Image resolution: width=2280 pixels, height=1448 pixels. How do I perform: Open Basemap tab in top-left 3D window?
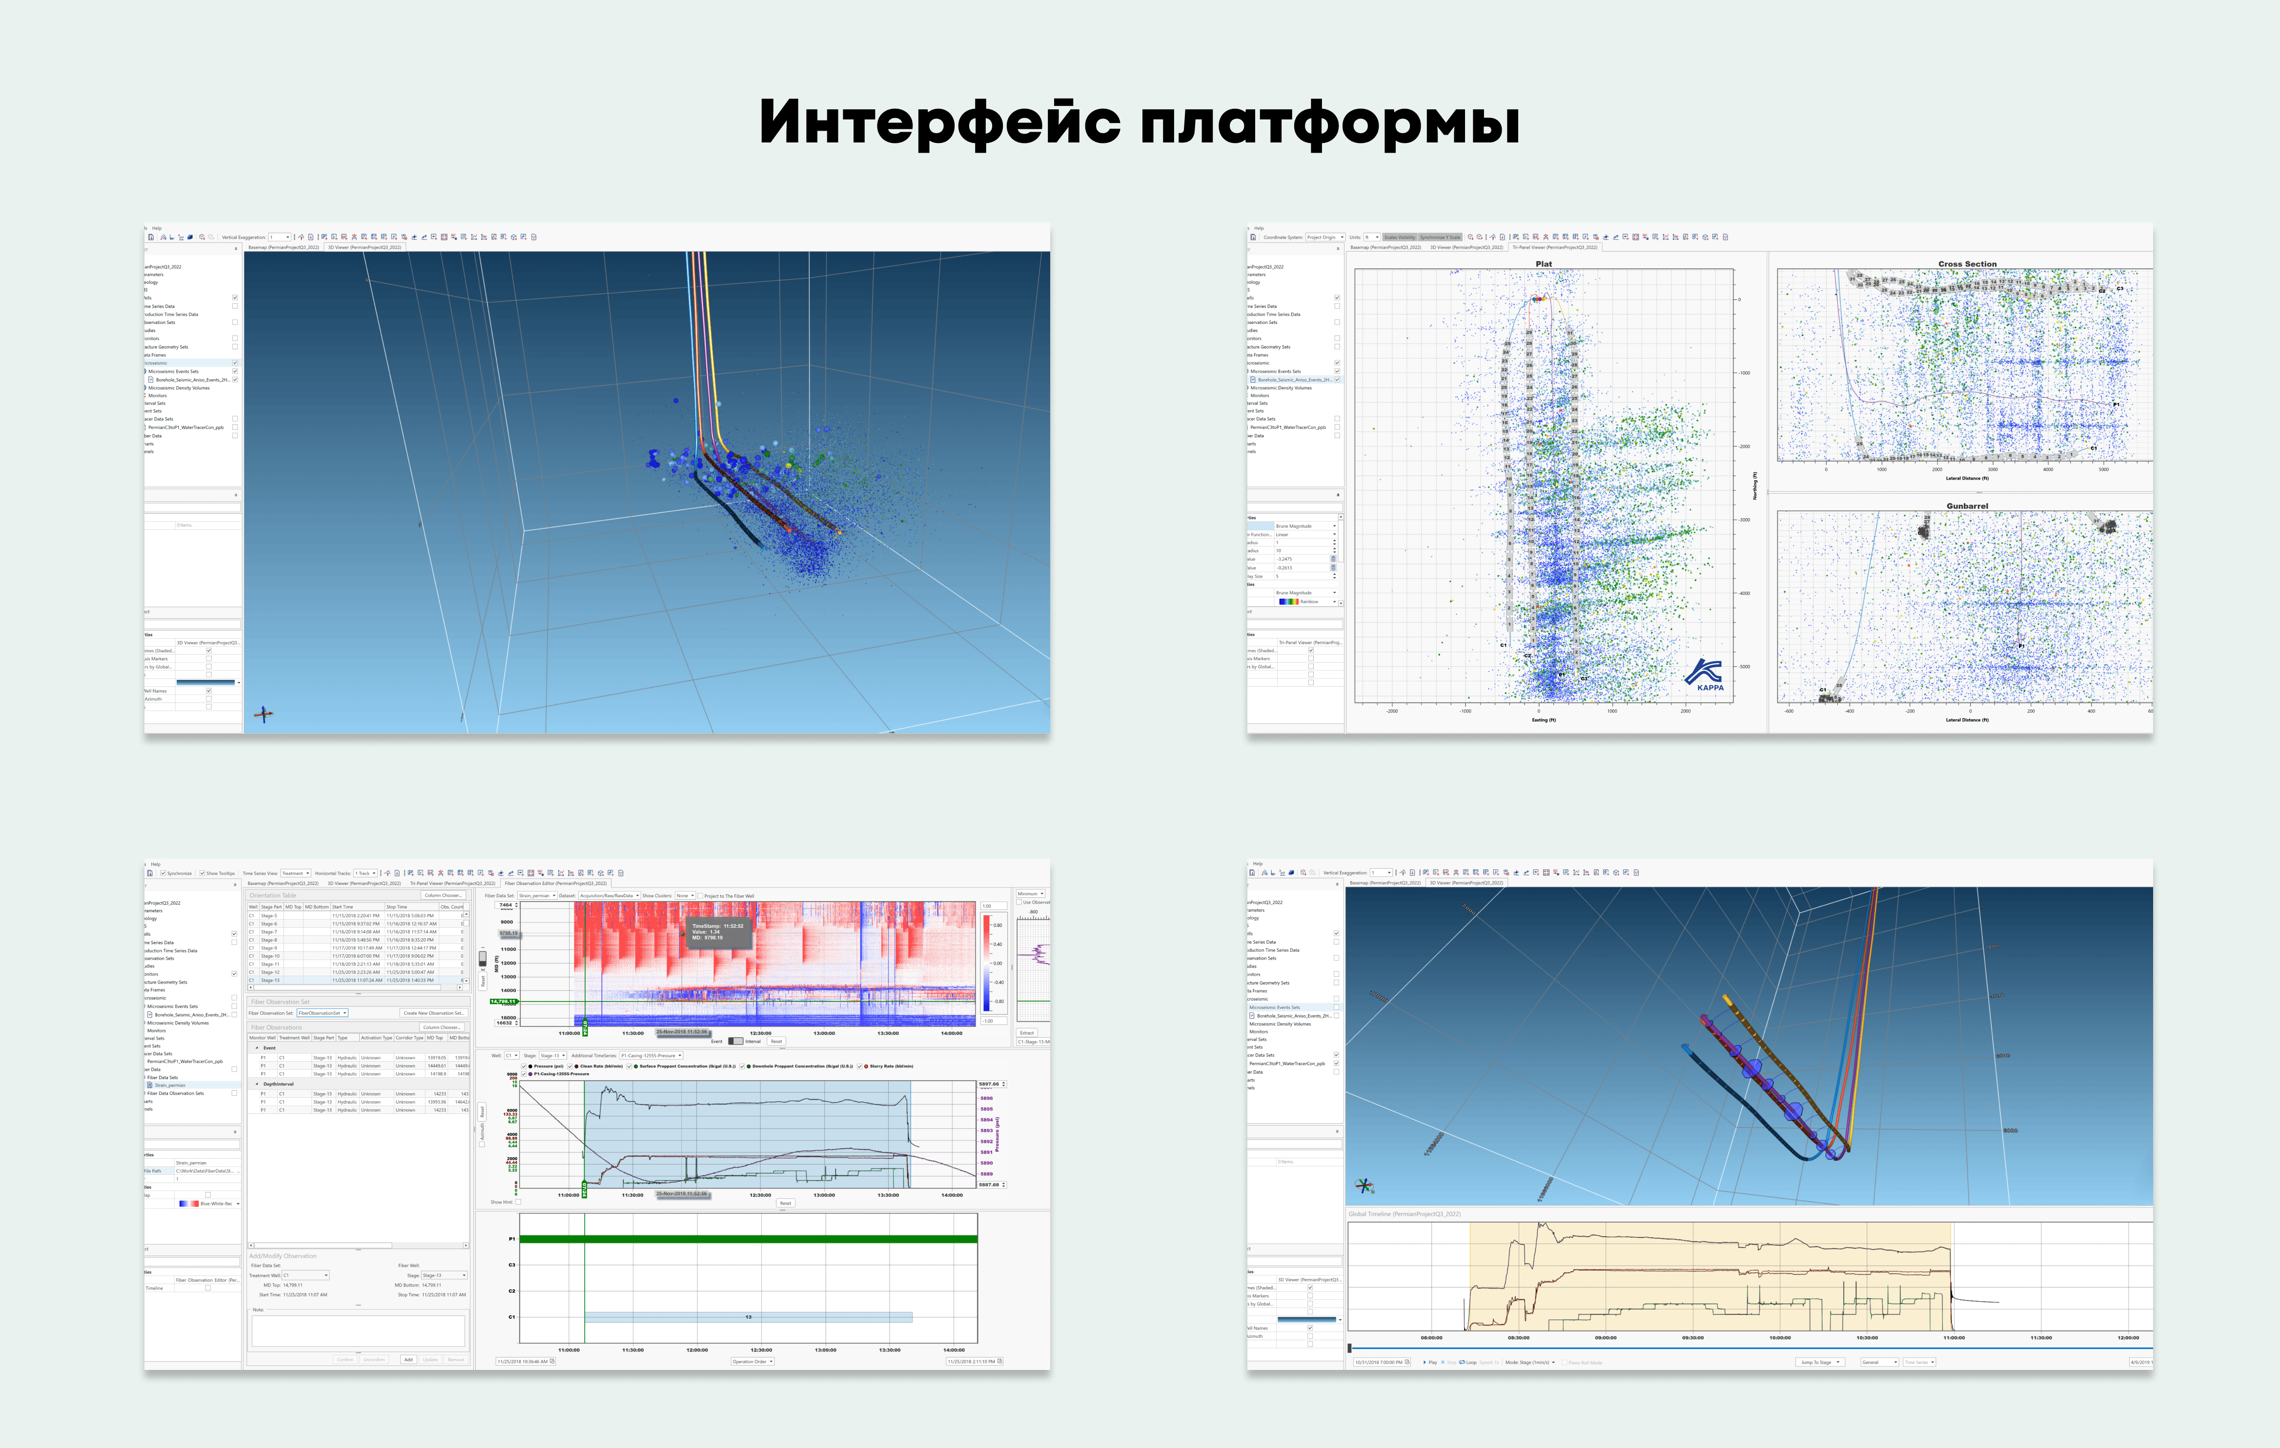[283, 247]
